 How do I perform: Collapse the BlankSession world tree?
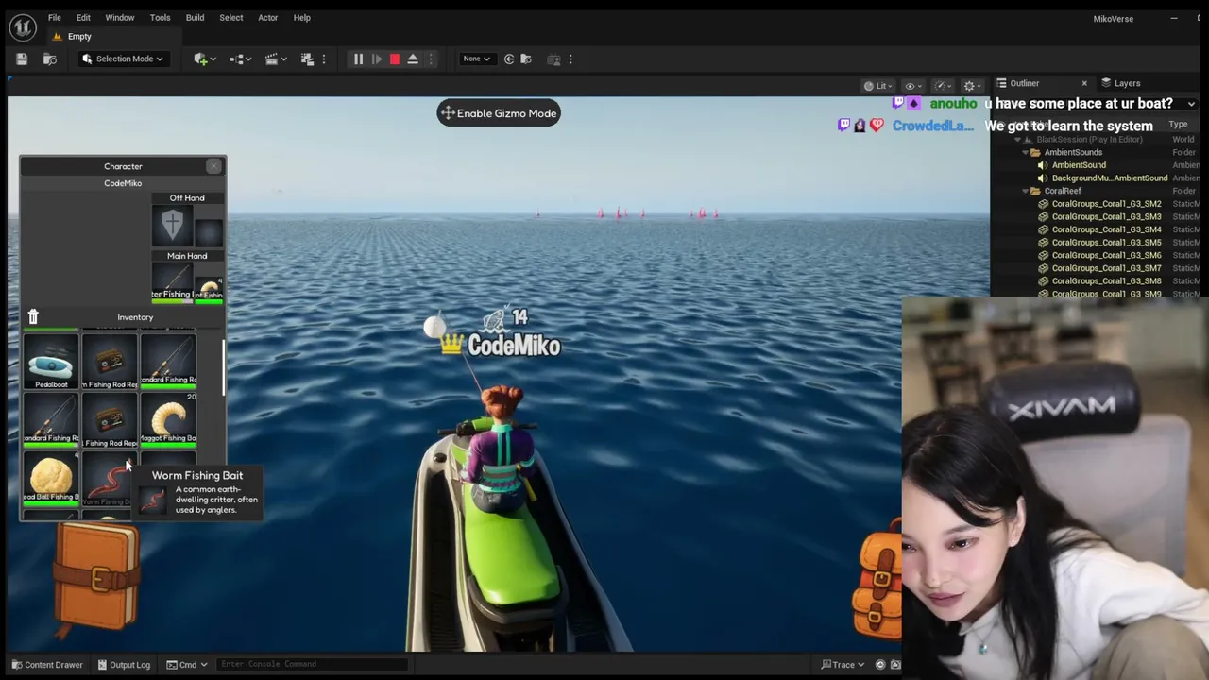1018,140
